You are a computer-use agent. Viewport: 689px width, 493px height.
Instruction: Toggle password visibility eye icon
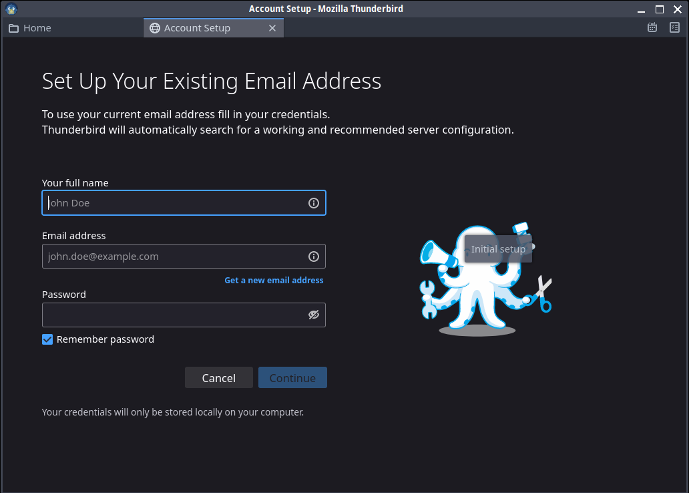[x=313, y=315]
